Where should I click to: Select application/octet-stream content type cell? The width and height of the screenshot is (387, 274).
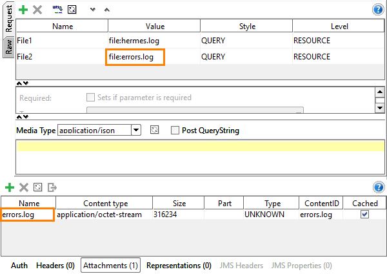coord(104,214)
